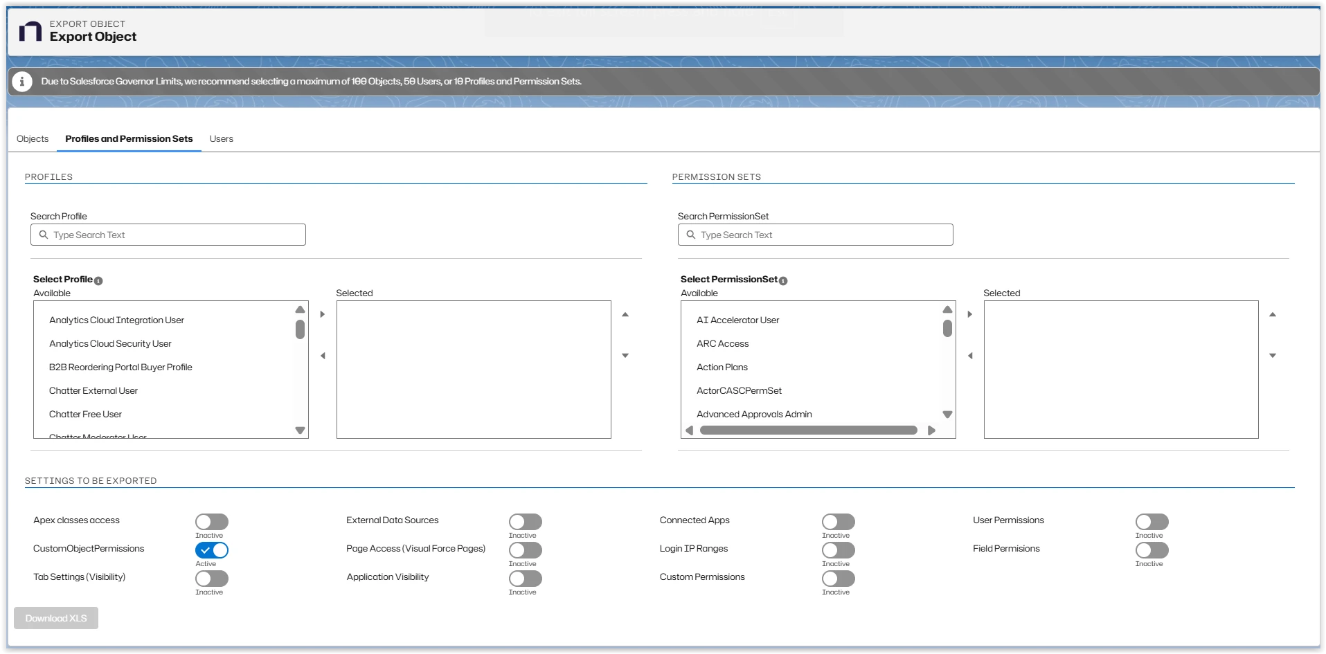Click the Export Object app logo

29,30
